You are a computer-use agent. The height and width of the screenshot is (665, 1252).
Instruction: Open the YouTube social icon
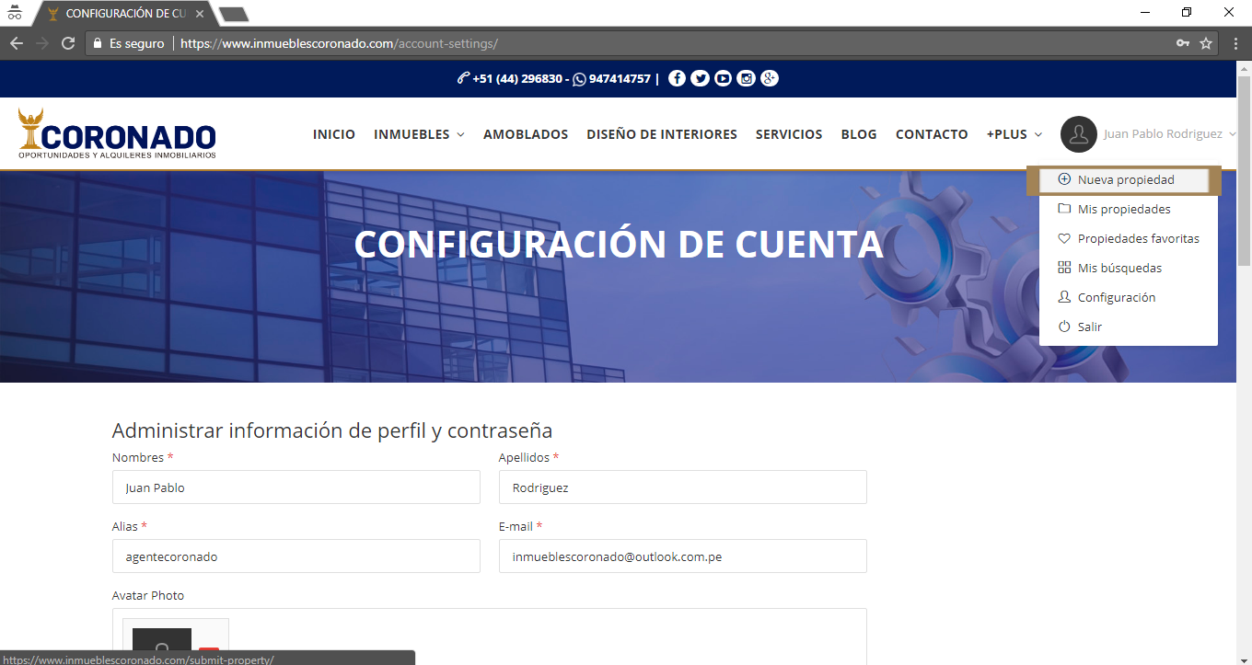click(723, 79)
